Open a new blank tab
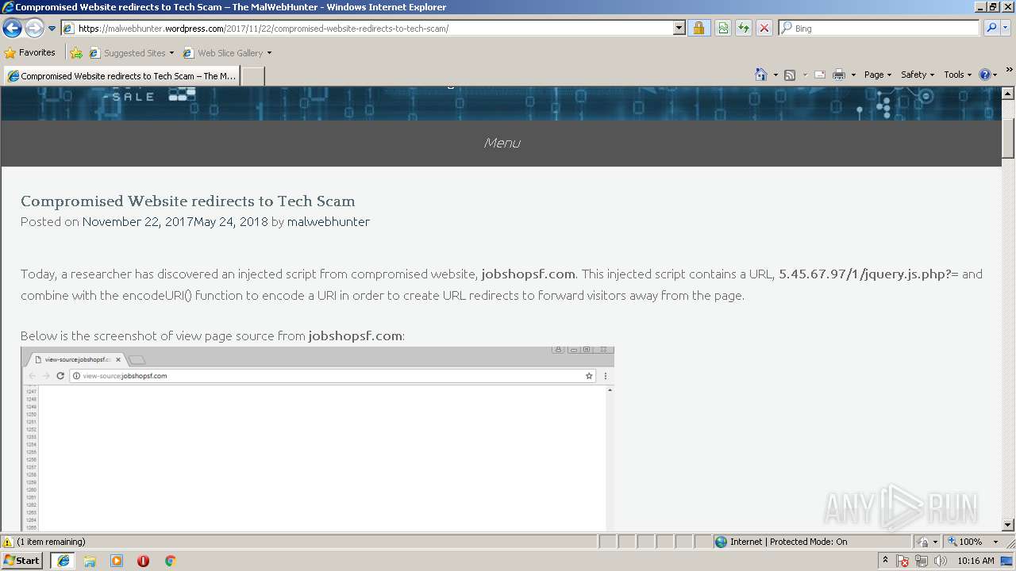Image resolution: width=1016 pixels, height=571 pixels. pyautogui.click(x=252, y=76)
